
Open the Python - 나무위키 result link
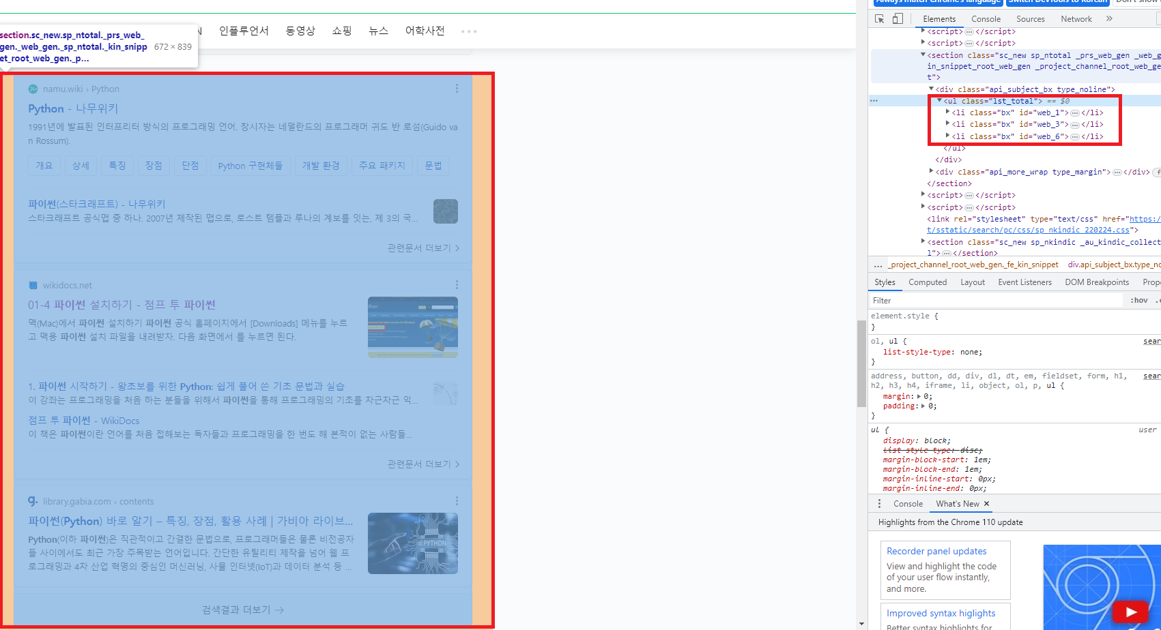click(73, 108)
